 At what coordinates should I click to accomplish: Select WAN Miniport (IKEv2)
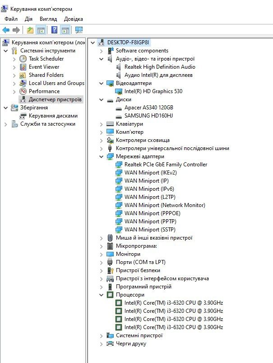(150, 173)
